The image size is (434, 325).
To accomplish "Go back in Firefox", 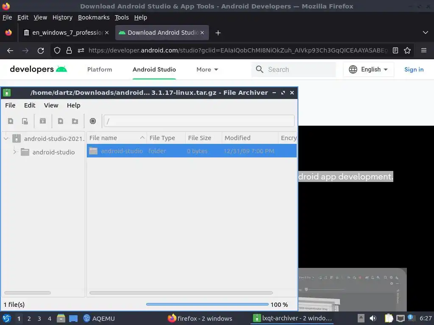I will [x=10, y=51].
